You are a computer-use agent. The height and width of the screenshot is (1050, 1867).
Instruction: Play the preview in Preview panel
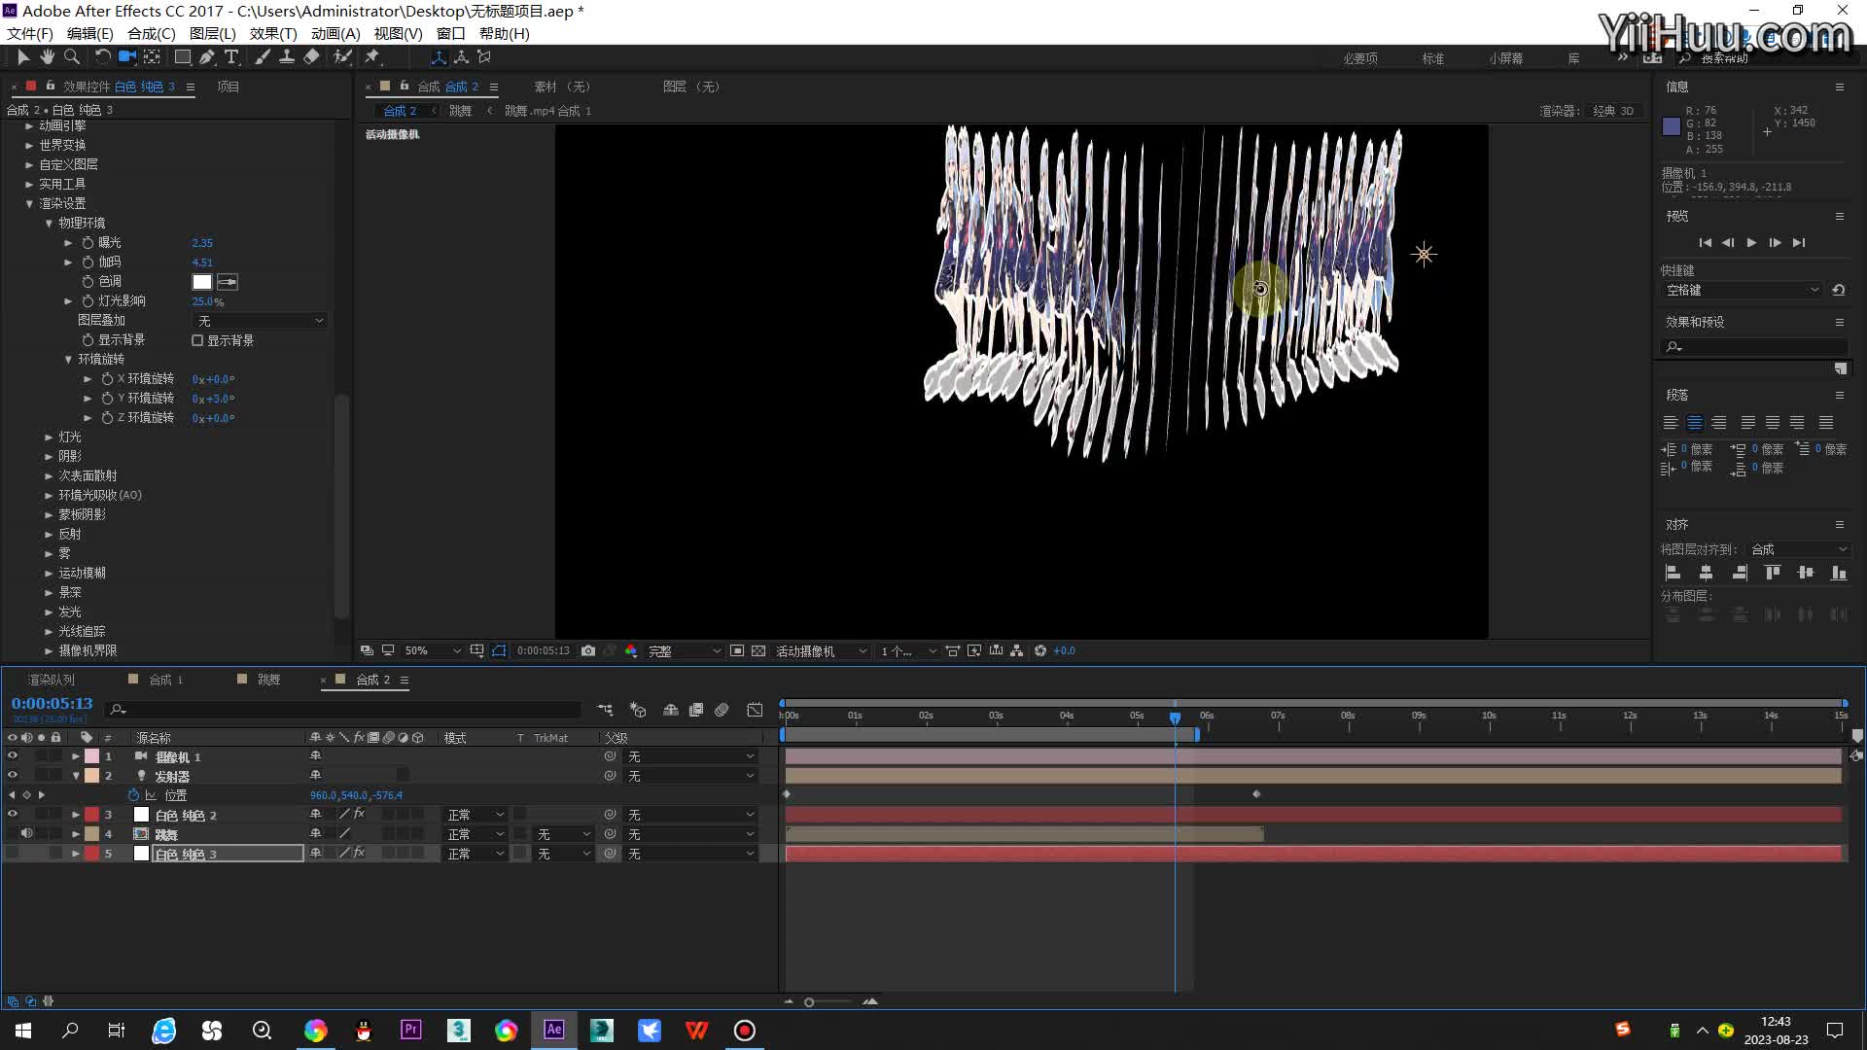point(1751,242)
